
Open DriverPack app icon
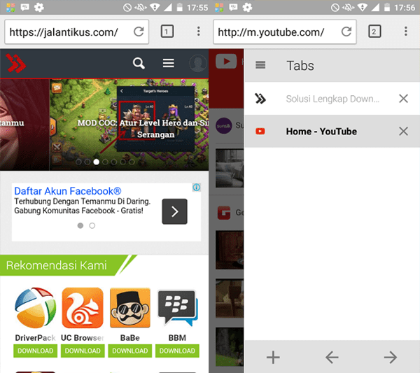coord(36,308)
